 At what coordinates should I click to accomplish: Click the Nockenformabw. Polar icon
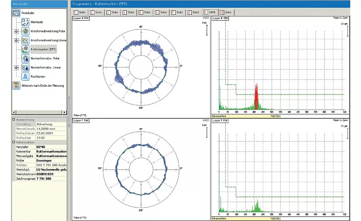[x=25, y=58]
